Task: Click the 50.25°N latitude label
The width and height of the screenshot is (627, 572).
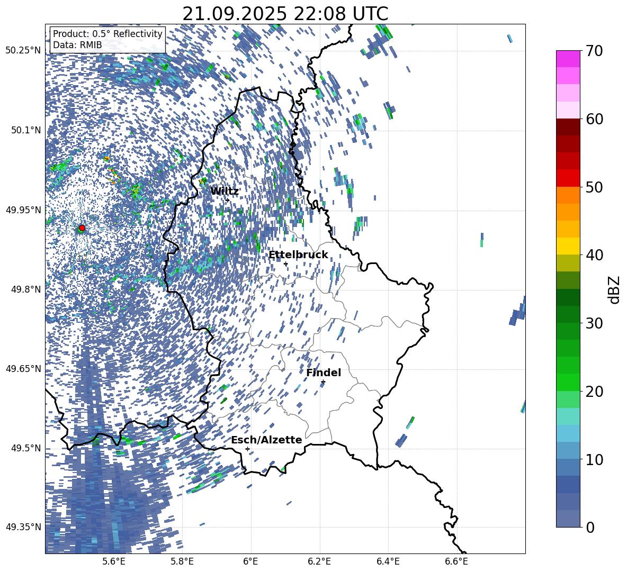Action: click(23, 51)
